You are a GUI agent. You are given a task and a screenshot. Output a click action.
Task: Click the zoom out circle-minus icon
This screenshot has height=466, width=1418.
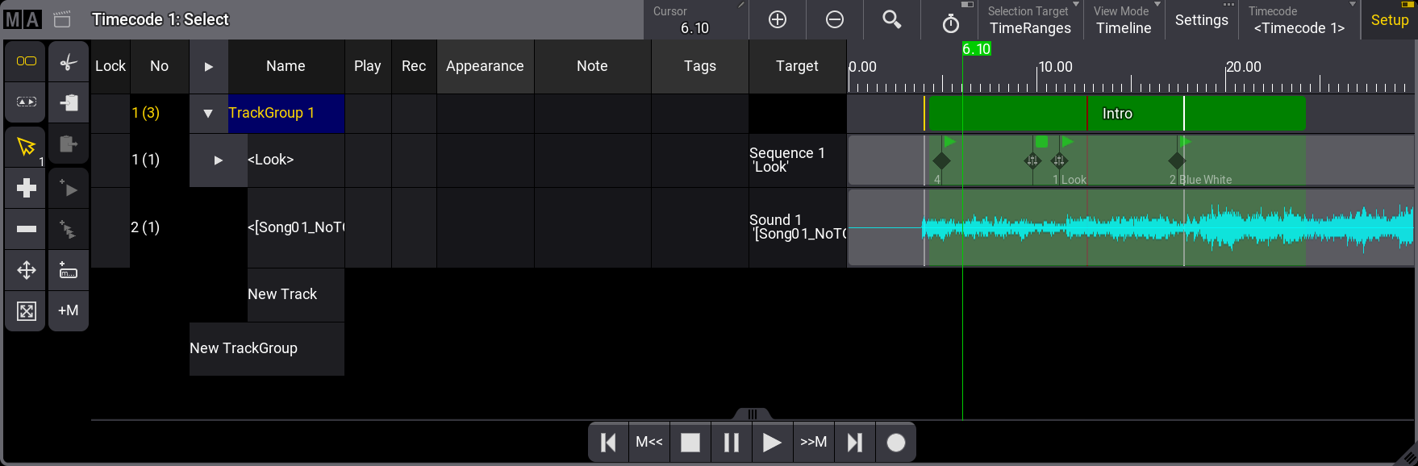click(x=835, y=19)
